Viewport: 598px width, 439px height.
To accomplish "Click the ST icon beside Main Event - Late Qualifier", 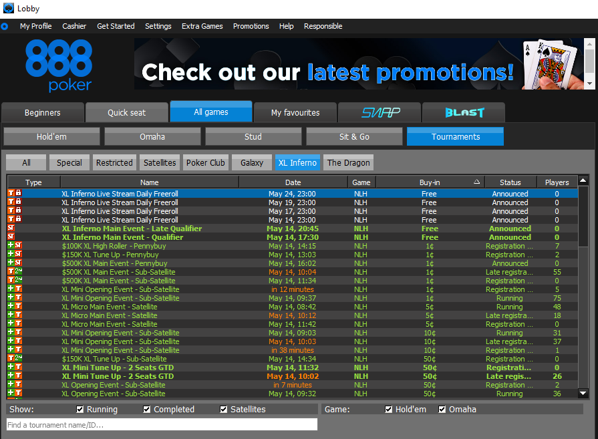I will coord(11,229).
